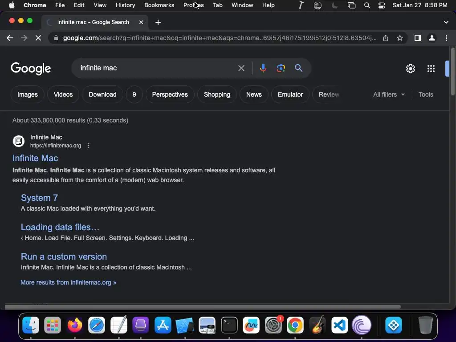Screen dimensions: 456x342
Task: Filter results by Images
Action: click(27, 94)
